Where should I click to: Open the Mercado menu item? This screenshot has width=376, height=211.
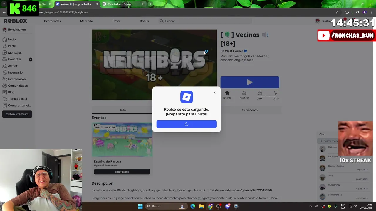coord(86,21)
